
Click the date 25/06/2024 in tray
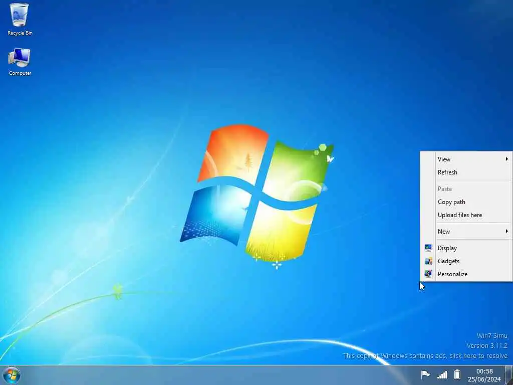pos(484,379)
